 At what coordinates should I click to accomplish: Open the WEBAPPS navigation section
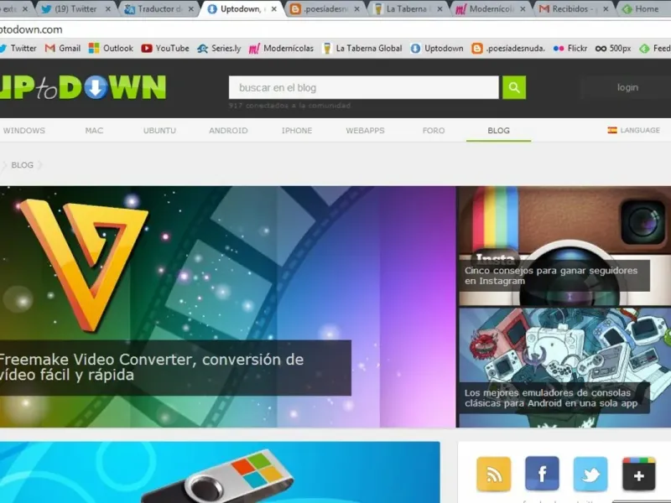pyautogui.click(x=365, y=131)
